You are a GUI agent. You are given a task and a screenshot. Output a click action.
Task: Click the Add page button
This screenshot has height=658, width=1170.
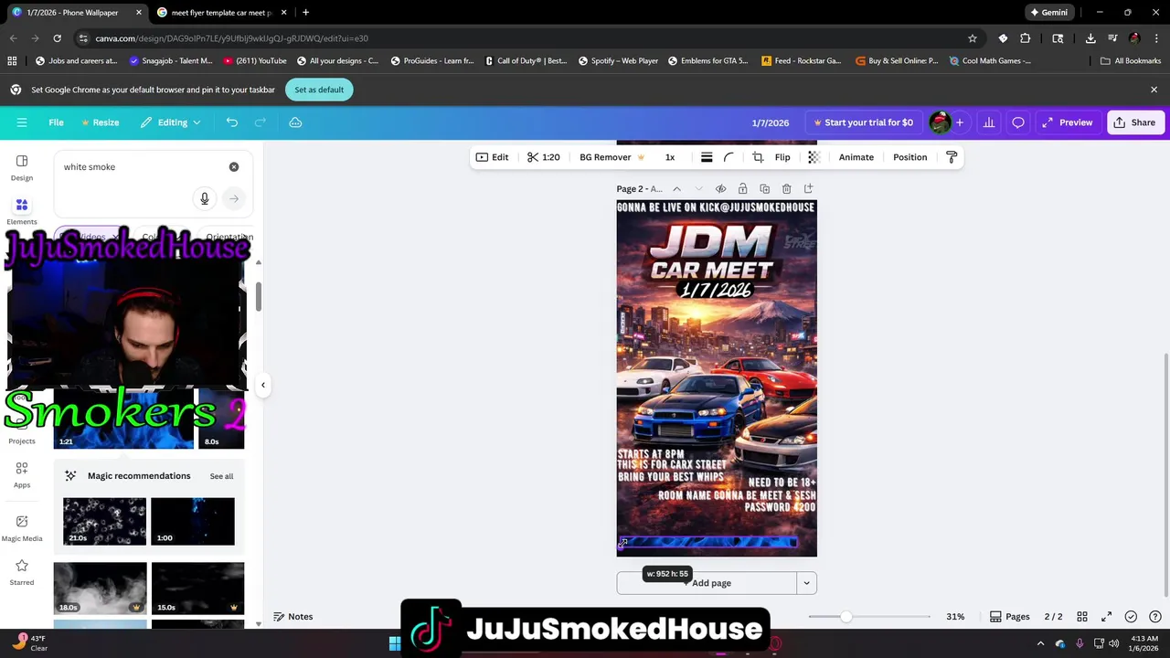(x=707, y=583)
